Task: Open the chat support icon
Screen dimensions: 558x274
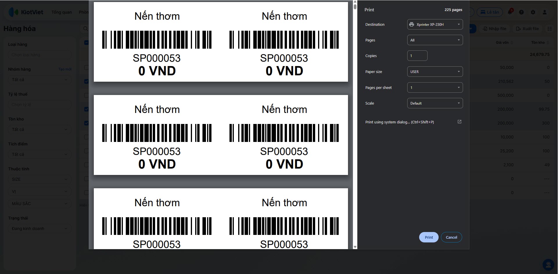Action: coord(548,265)
